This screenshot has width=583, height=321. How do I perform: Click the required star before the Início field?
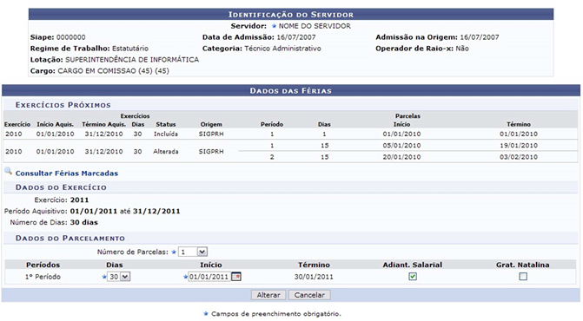[x=185, y=277]
